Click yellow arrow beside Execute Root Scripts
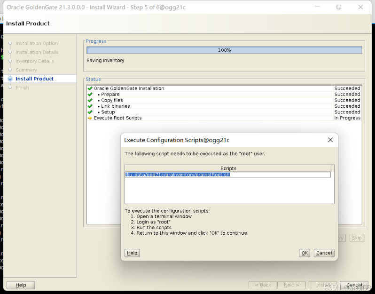This screenshot has height=294, width=375. pos(90,118)
